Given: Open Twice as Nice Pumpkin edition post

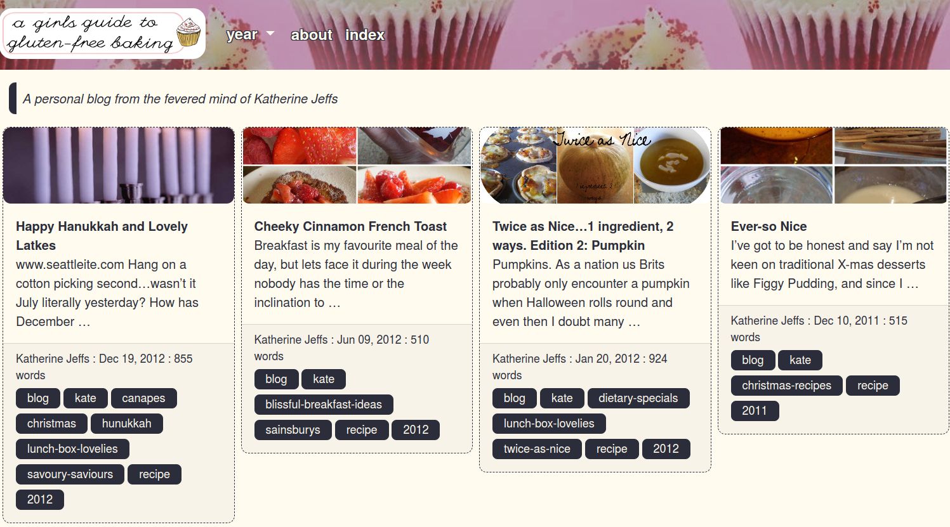Looking at the screenshot, I should tap(583, 236).
